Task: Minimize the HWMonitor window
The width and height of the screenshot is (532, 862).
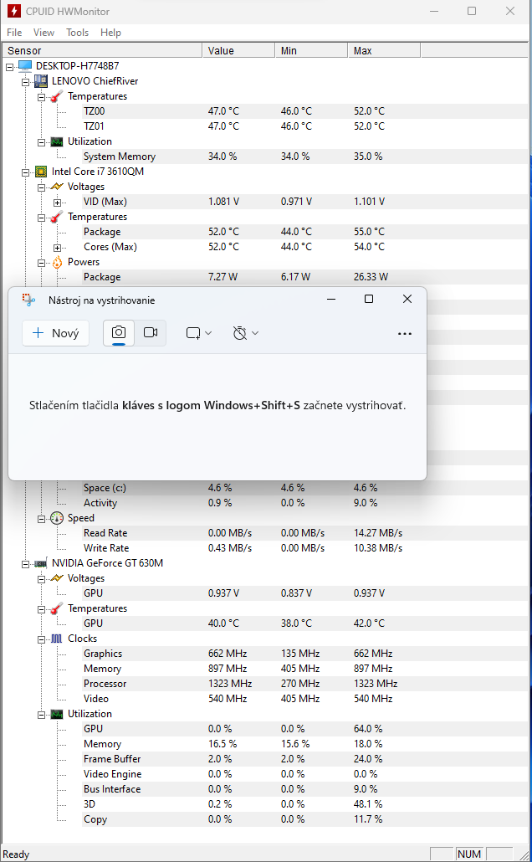Action: pos(434,11)
